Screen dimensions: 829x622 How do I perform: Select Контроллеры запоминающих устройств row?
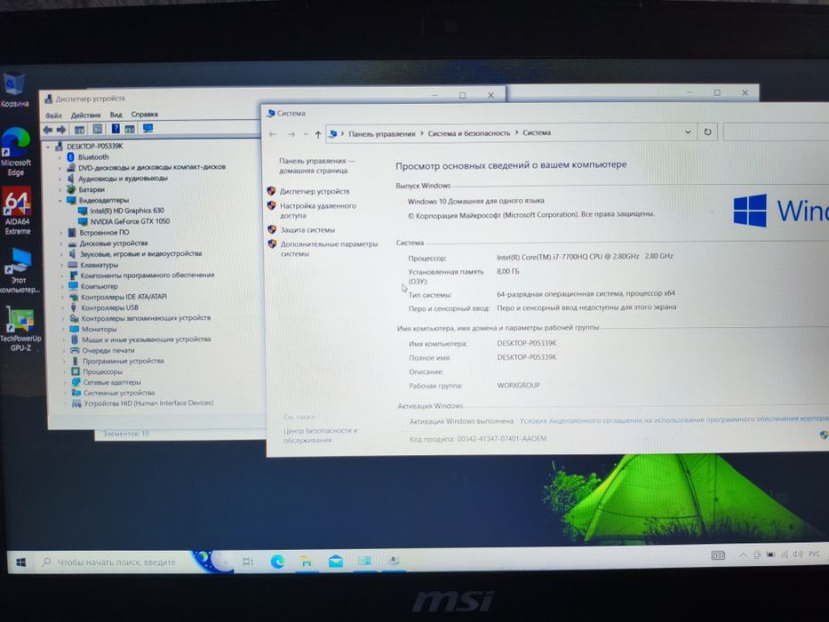tap(146, 318)
